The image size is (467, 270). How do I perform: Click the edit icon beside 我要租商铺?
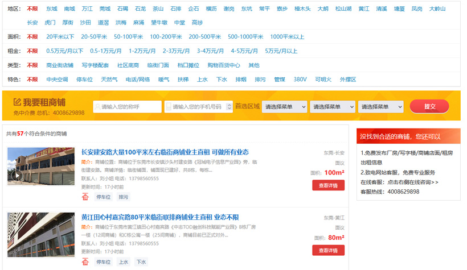click(x=17, y=102)
